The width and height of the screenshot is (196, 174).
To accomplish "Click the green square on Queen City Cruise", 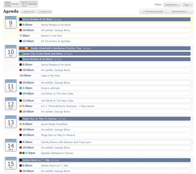I will click(x=21, y=54).
